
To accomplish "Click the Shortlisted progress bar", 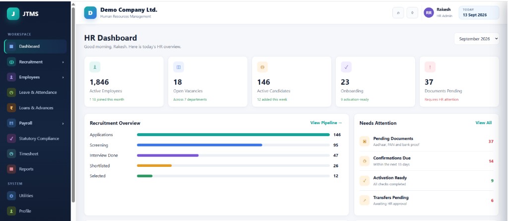I will [x=233, y=166].
